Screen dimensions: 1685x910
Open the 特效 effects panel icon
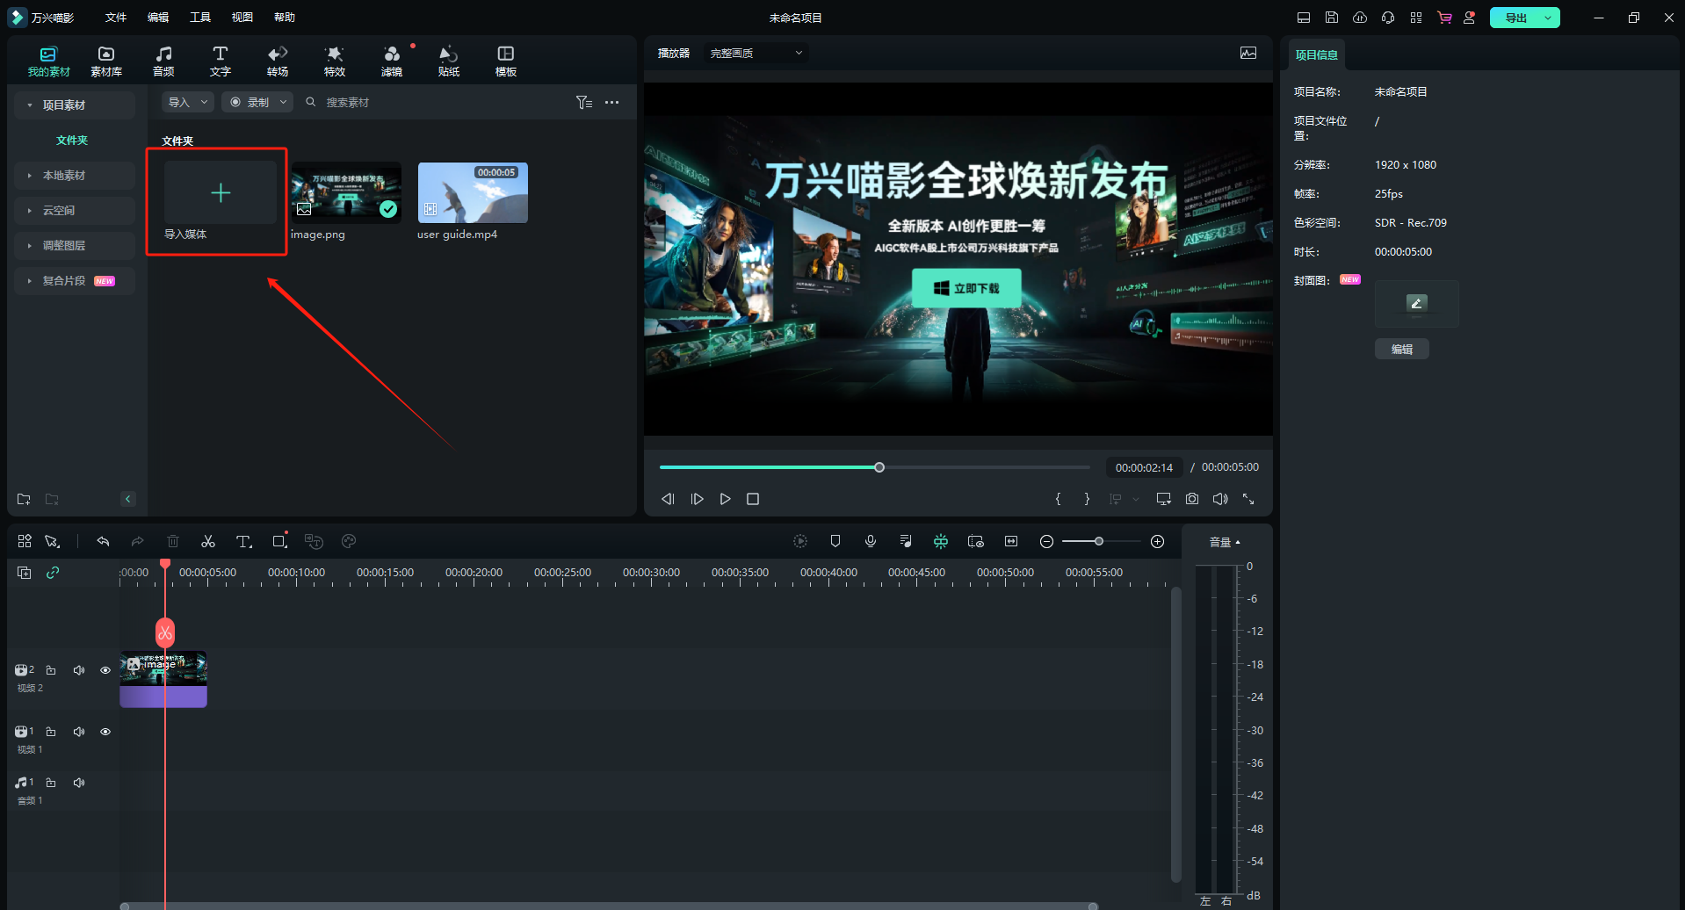click(x=334, y=59)
